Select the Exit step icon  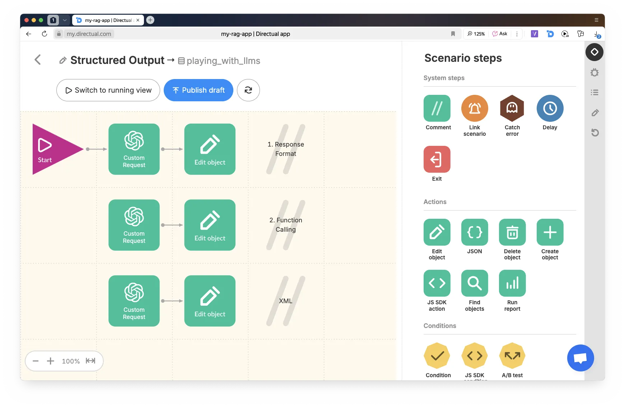437,159
